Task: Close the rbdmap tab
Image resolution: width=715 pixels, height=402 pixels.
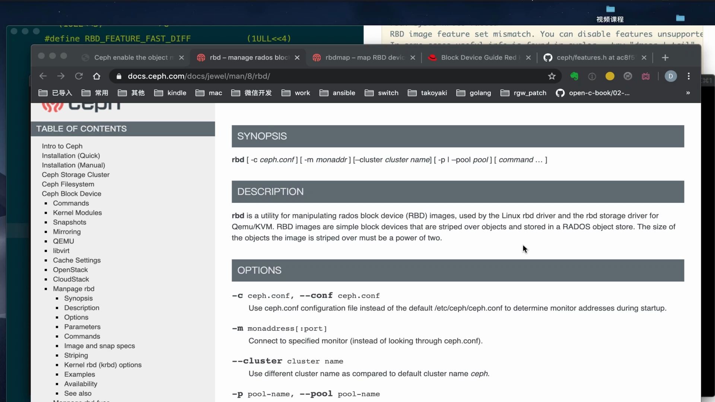Action: click(413, 58)
